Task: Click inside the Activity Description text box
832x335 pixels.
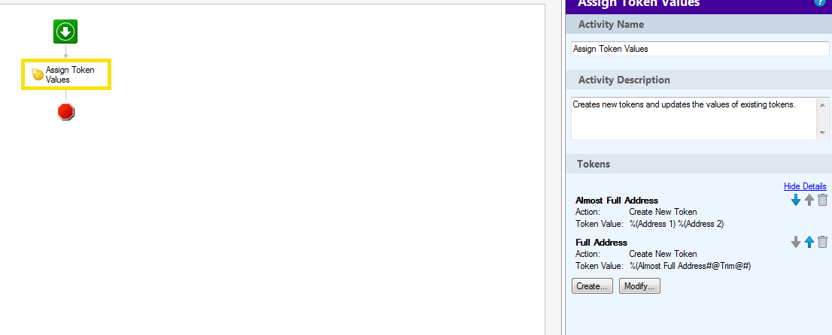Action: 693,118
